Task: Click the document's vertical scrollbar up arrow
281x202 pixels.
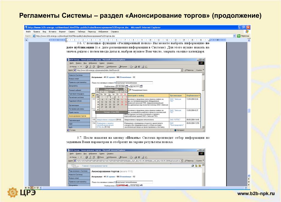Action: pyautogui.click(x=249, y=41)
